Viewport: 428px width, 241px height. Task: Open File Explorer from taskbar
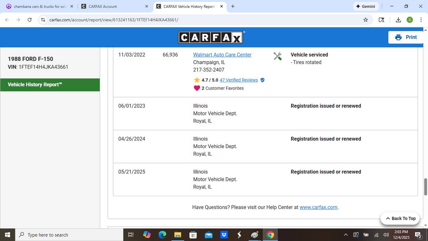tap(178, 235)
